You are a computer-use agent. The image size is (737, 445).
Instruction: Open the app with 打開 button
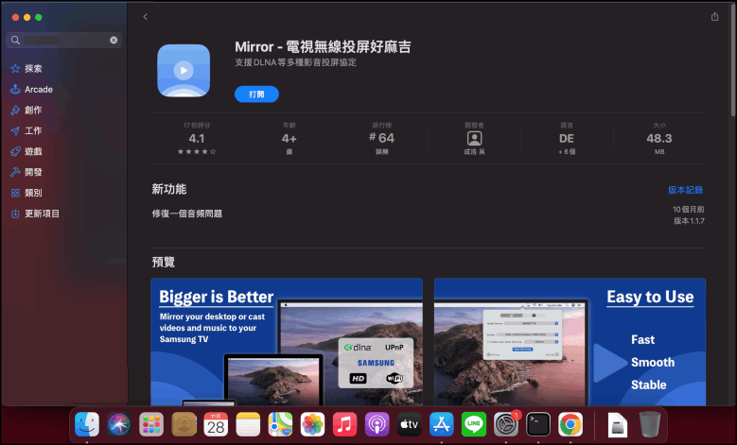(x=256, y=94)
